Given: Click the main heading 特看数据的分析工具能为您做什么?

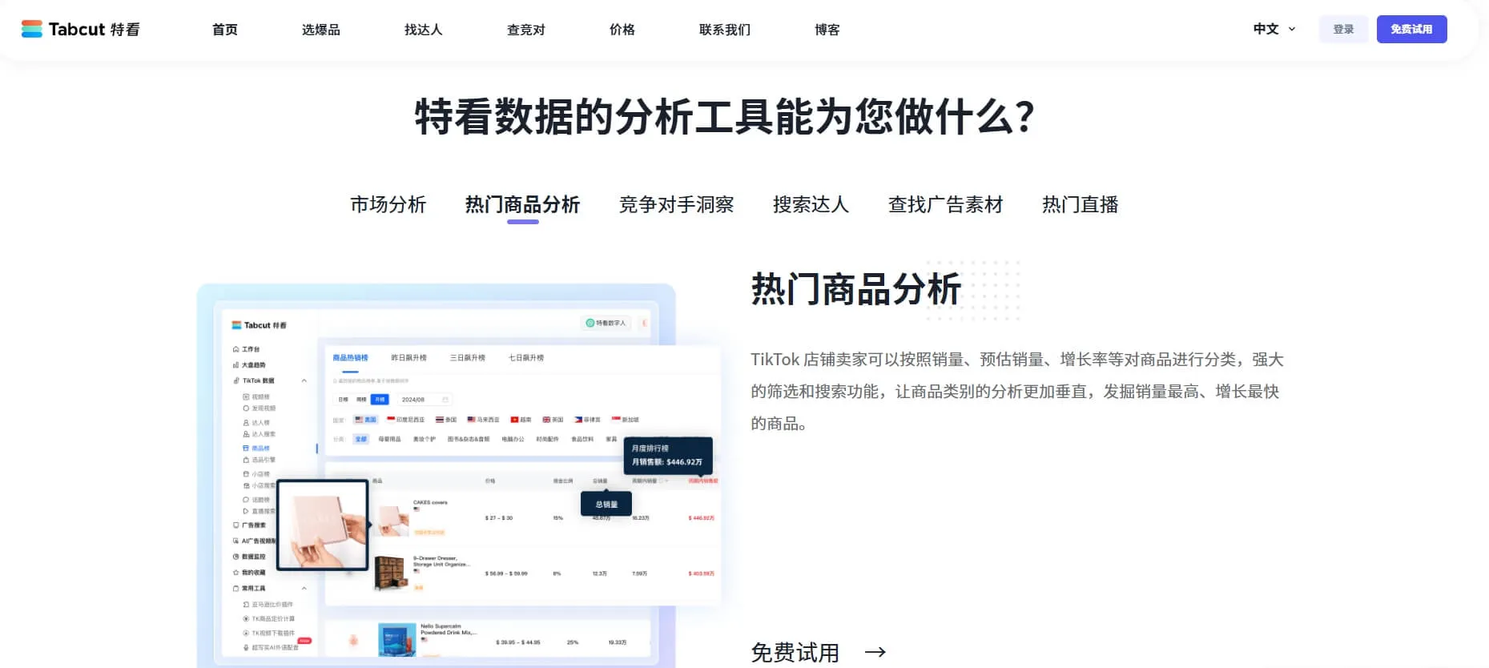Looking at the screenshot, I should tap(725, 117).
